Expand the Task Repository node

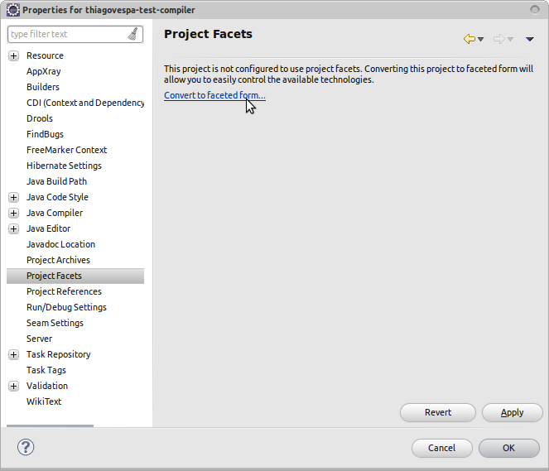click(13, 354)
